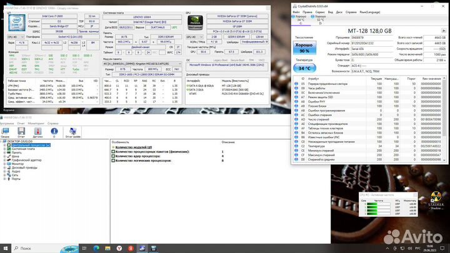The image size is (450, 253).
Task: Open the Справка menu in HWiNFO
Action: (52, 123)
